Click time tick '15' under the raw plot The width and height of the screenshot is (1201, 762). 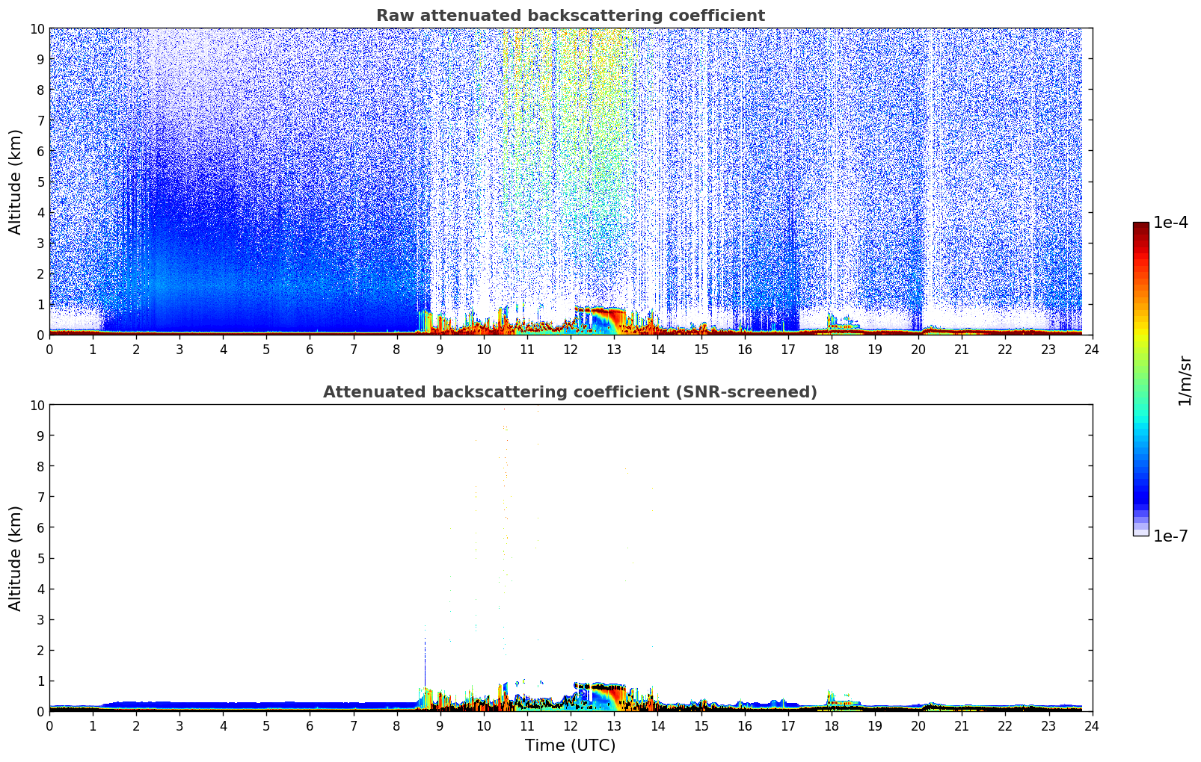[701, 350]
